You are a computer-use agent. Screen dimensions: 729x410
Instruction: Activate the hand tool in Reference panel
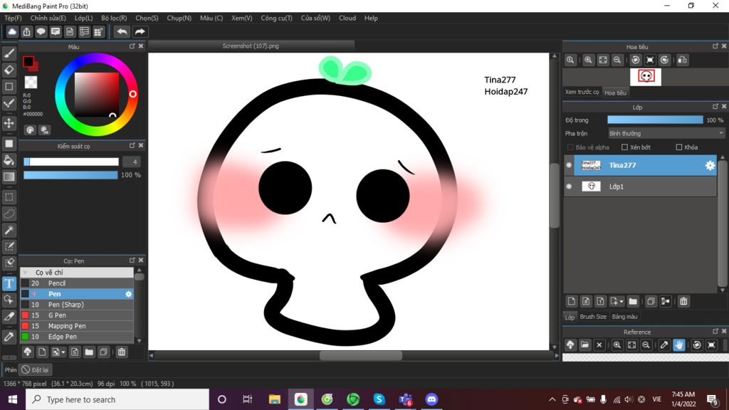pos(678,345)
